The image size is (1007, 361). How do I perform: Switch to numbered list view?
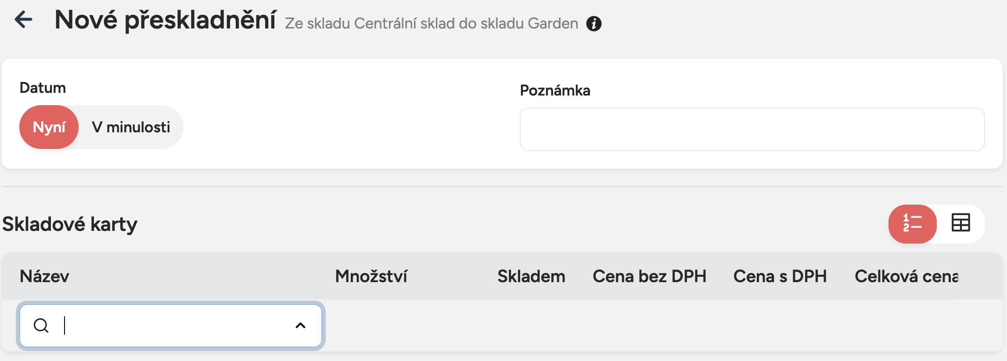912,223
